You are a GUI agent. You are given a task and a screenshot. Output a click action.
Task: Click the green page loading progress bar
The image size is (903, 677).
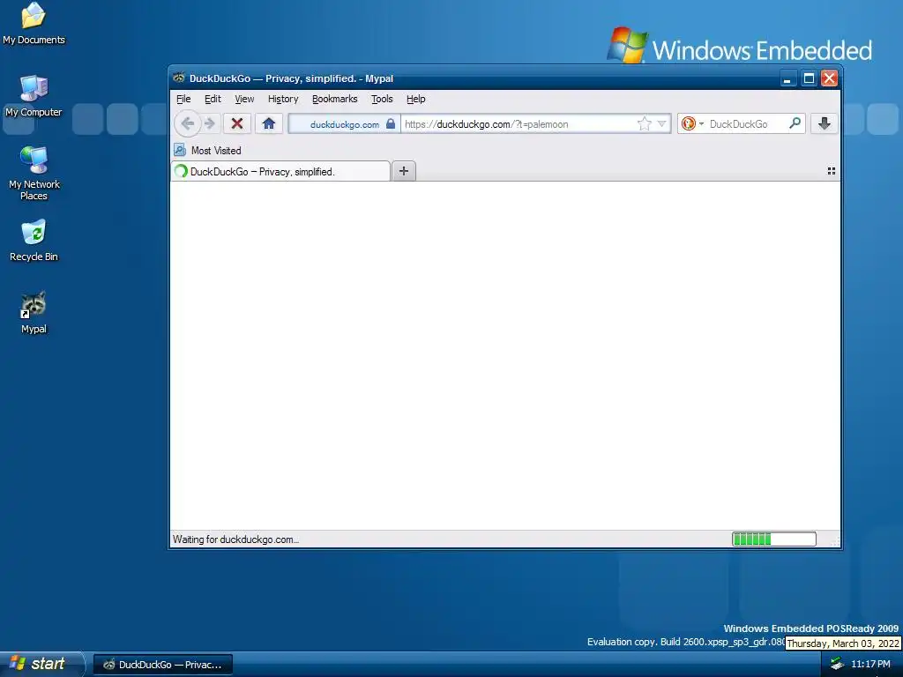click(x=774, y=539)
